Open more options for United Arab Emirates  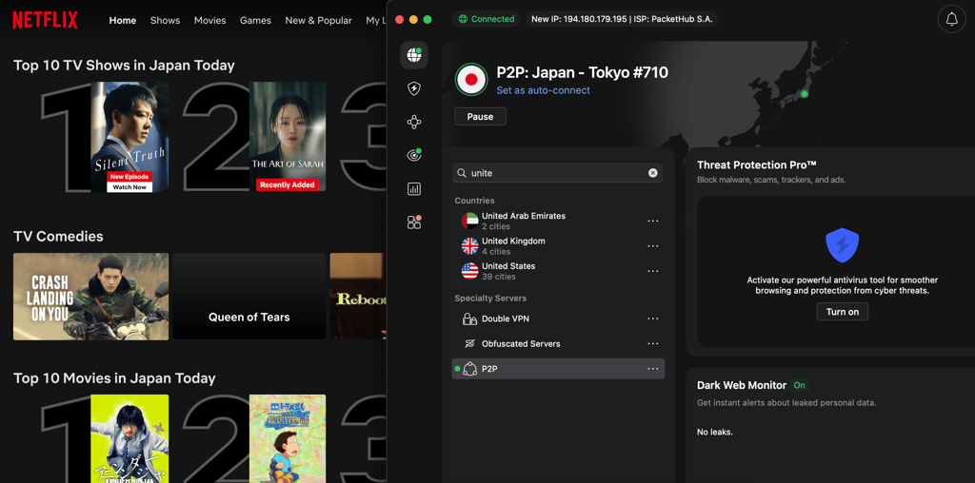(x=653, y=221)
